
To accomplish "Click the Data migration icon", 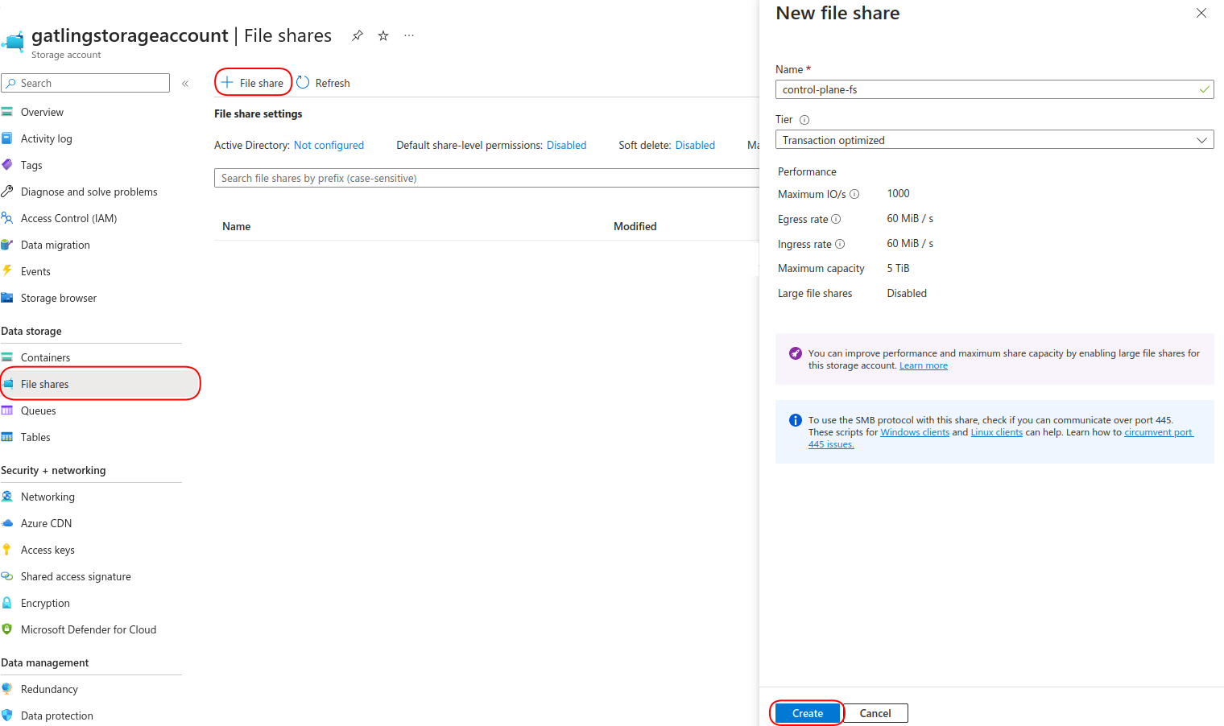I will 7,245.
